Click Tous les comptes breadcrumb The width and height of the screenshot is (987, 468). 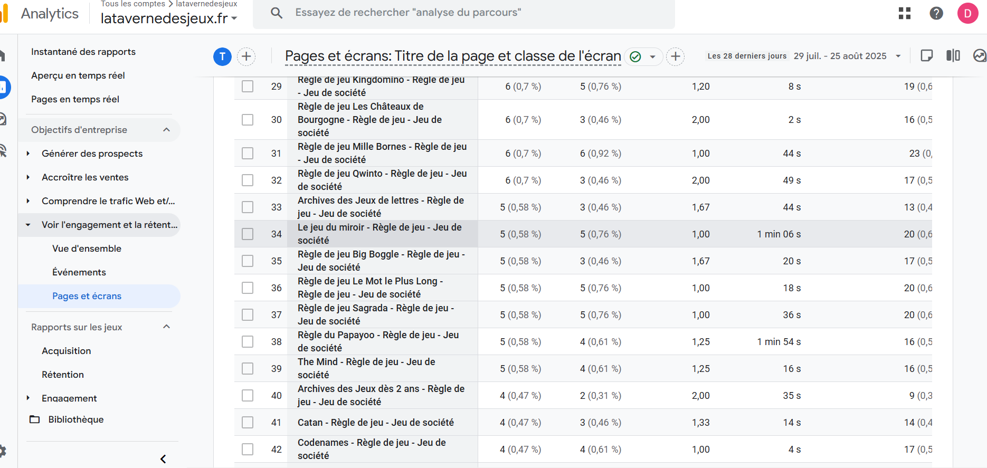133,4
